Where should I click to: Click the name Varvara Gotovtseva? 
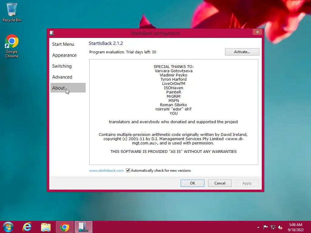pos(173,71)
